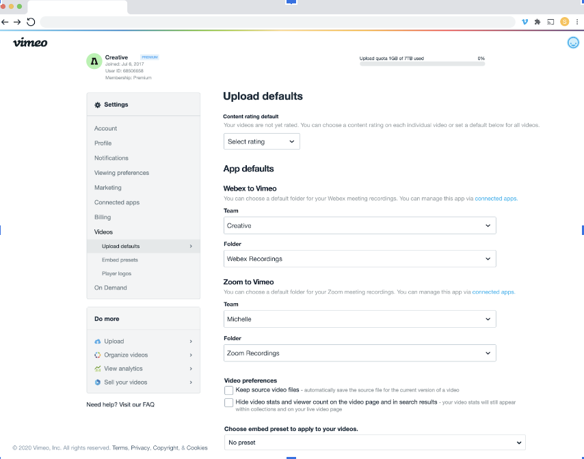Open the Zoom Recordings folder dropdown

tap(360, 353)
